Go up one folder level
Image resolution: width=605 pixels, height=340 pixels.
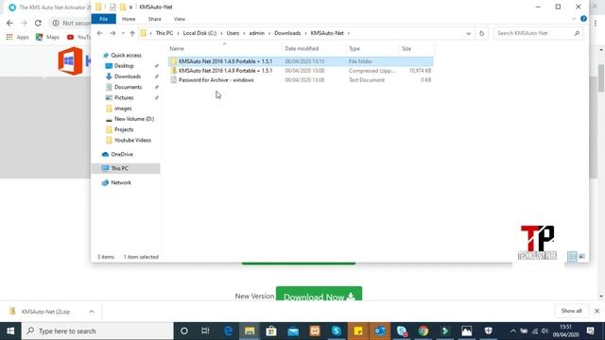point(132,34)
